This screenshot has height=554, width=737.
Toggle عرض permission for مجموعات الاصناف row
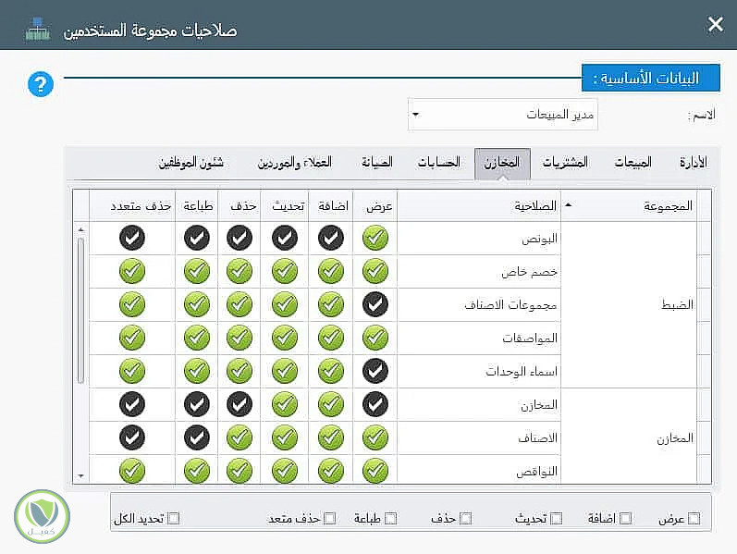point(375,304)
